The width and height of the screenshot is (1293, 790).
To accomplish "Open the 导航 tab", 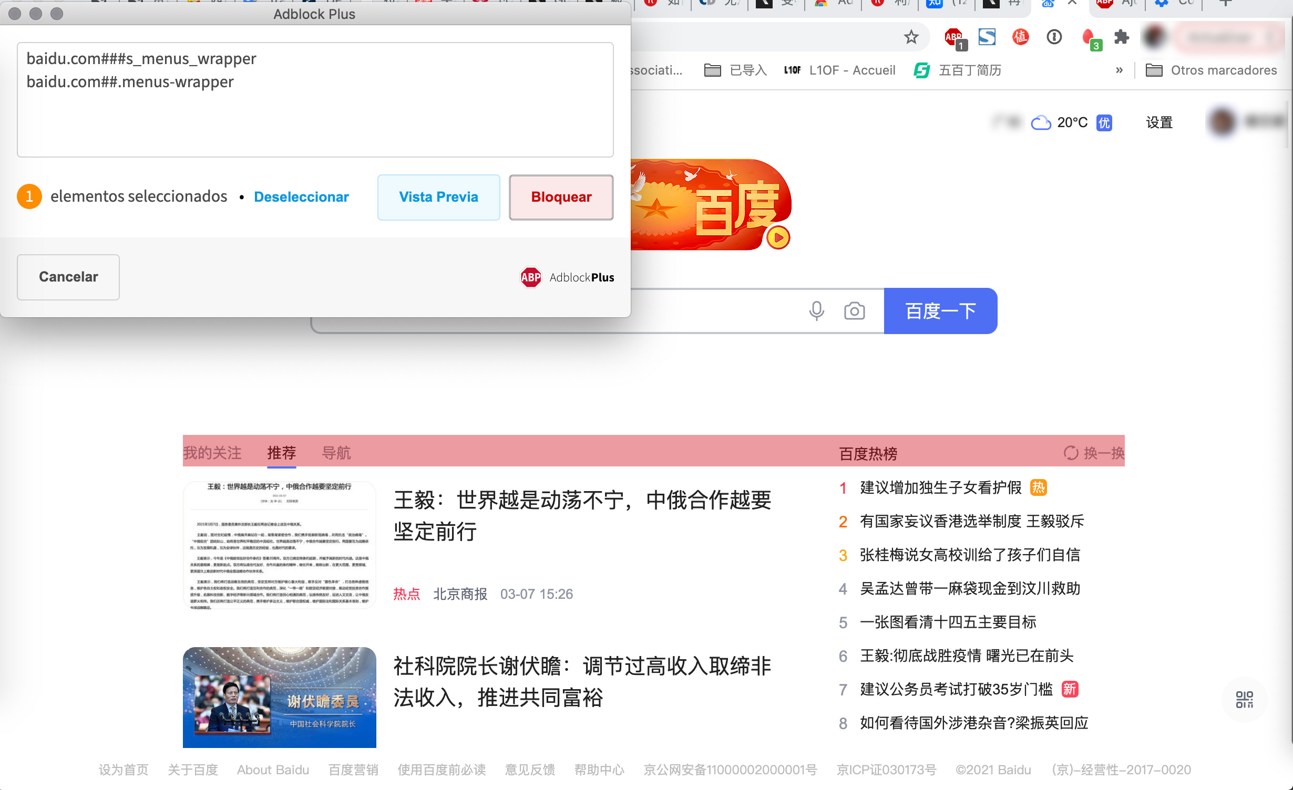I will click(x=337, y=452).
